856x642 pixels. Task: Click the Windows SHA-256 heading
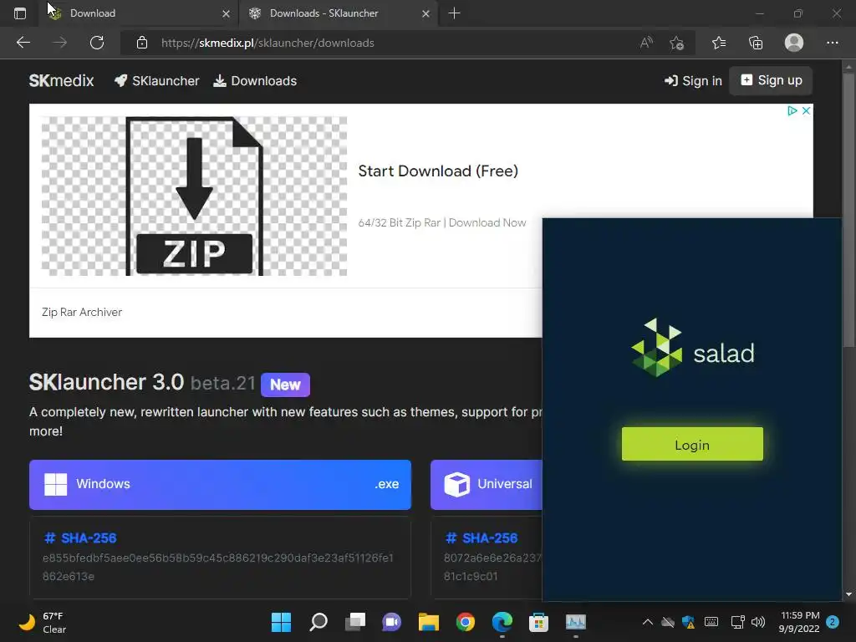click(x=80, y=538)
